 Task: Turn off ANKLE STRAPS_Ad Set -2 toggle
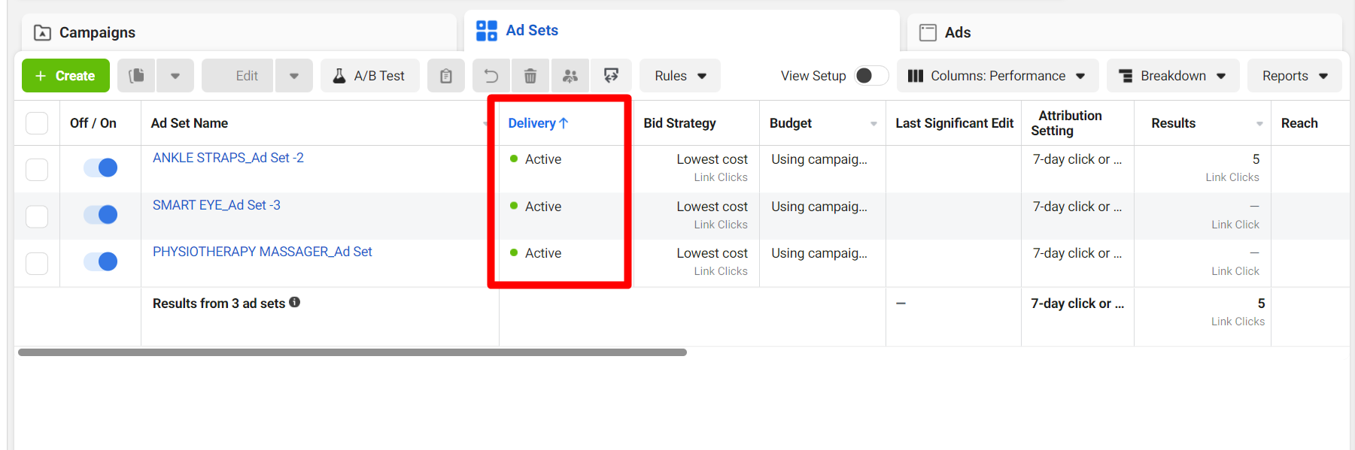(x=100, y=168)
